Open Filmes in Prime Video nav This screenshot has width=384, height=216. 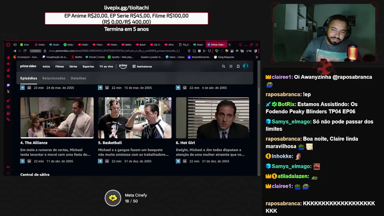(x=59, y=66)
